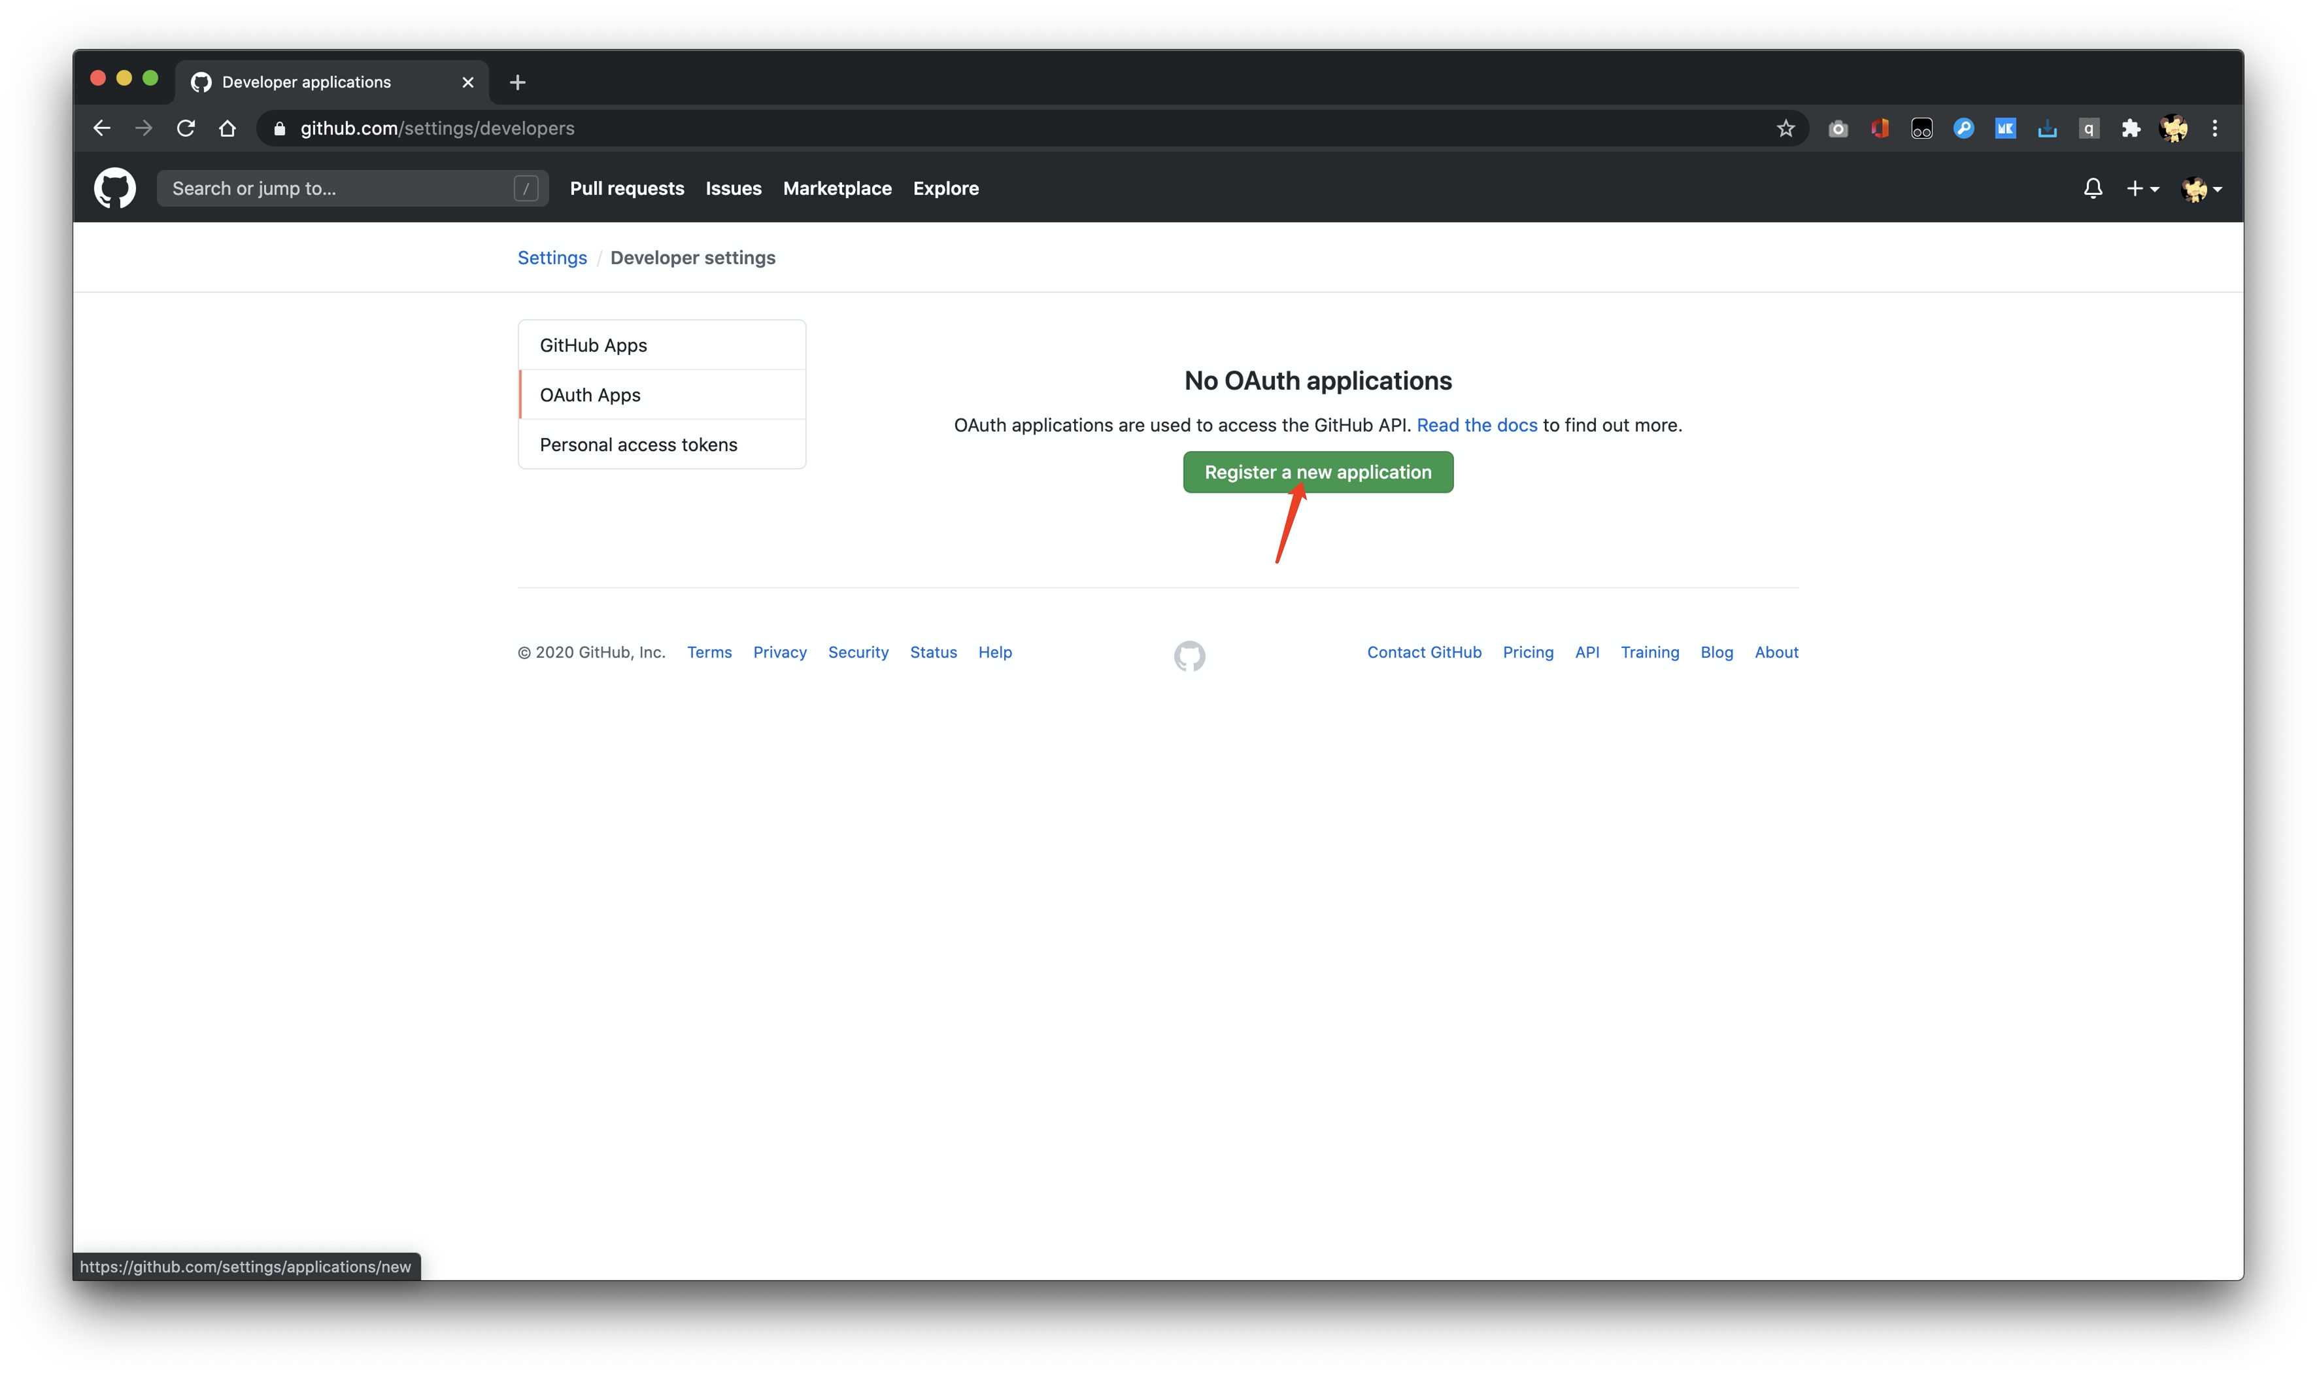The width and height of the screenshot is (2317, 1377).
Task: Open the Security footer link
Action: (x=858, y=653)
